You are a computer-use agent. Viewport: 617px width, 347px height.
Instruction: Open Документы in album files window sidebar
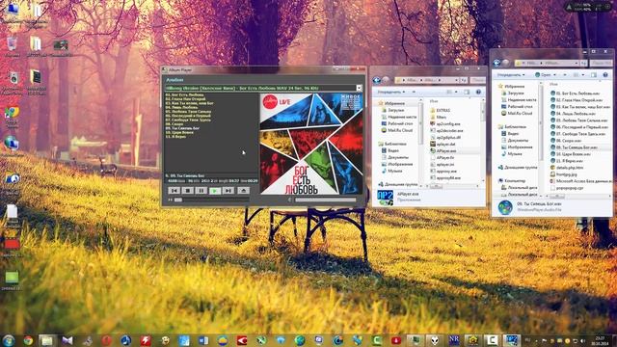click(515, 141)
